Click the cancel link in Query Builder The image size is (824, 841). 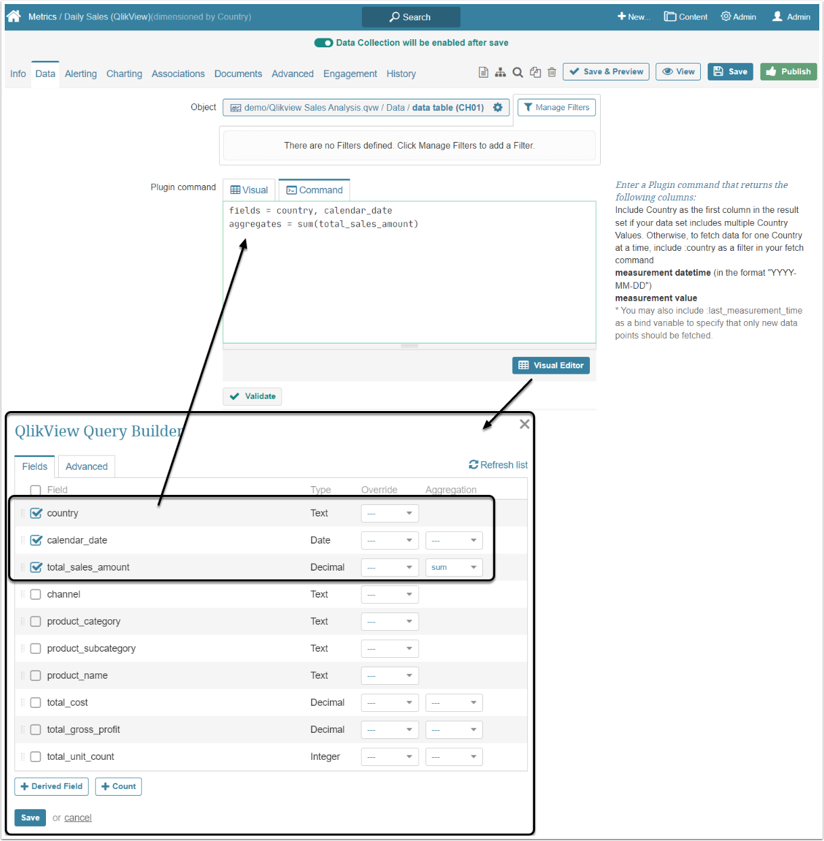pos(78,818)
